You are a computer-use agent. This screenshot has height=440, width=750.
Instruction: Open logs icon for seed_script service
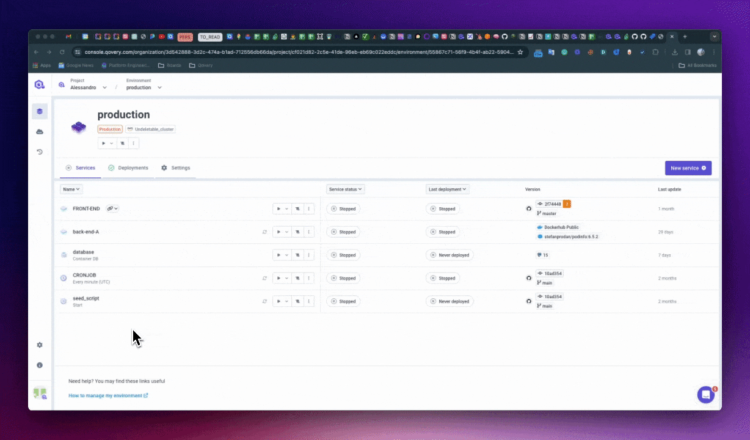click(297, 301)
